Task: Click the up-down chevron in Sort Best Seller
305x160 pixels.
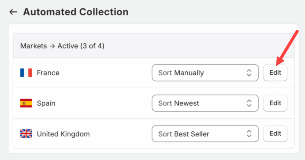Action: click(x=249, y=134)
